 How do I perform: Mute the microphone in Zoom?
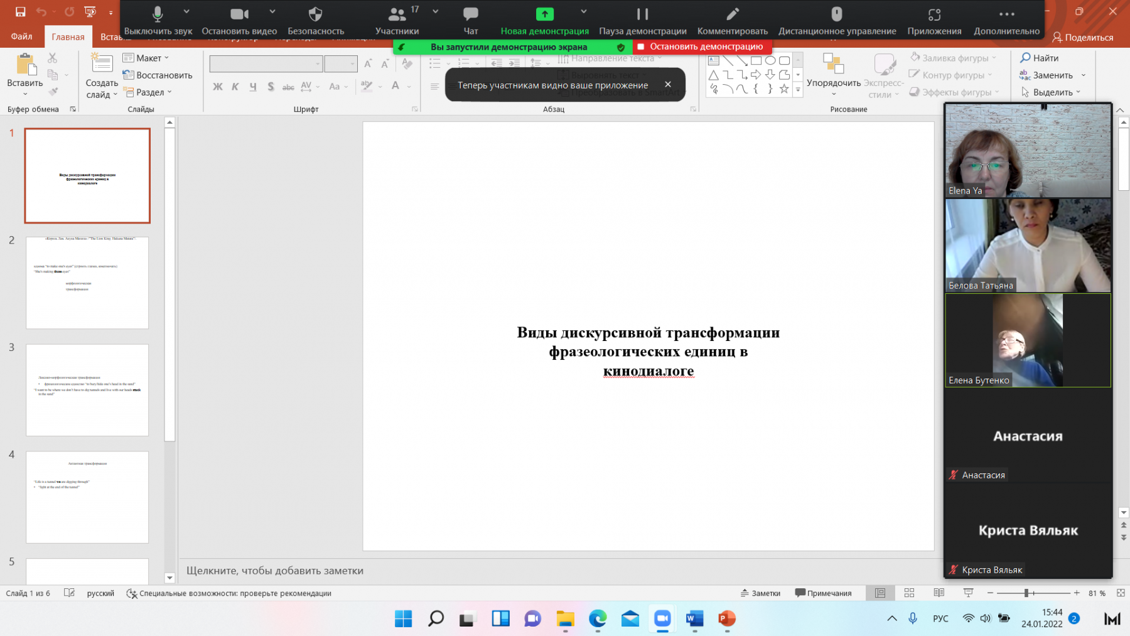click(158, 20)
